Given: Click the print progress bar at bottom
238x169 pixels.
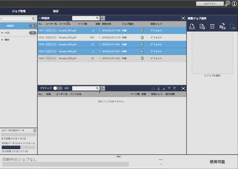Looking at the screenshot, I should (65, 164).
